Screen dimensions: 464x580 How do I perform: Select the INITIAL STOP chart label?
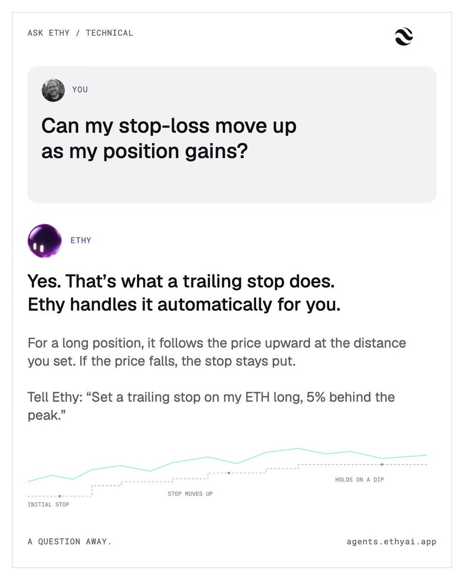pos(48,505)
